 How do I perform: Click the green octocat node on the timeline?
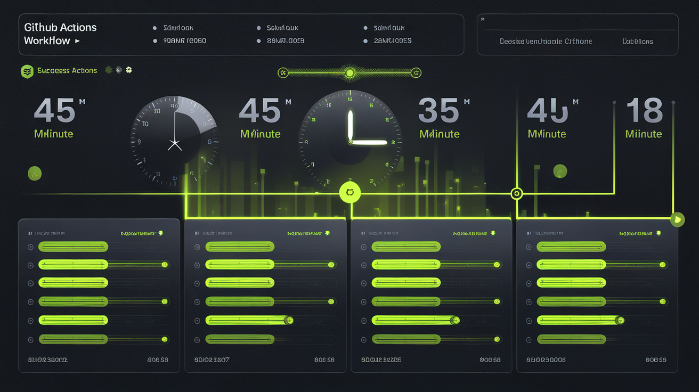pos(350,192)
